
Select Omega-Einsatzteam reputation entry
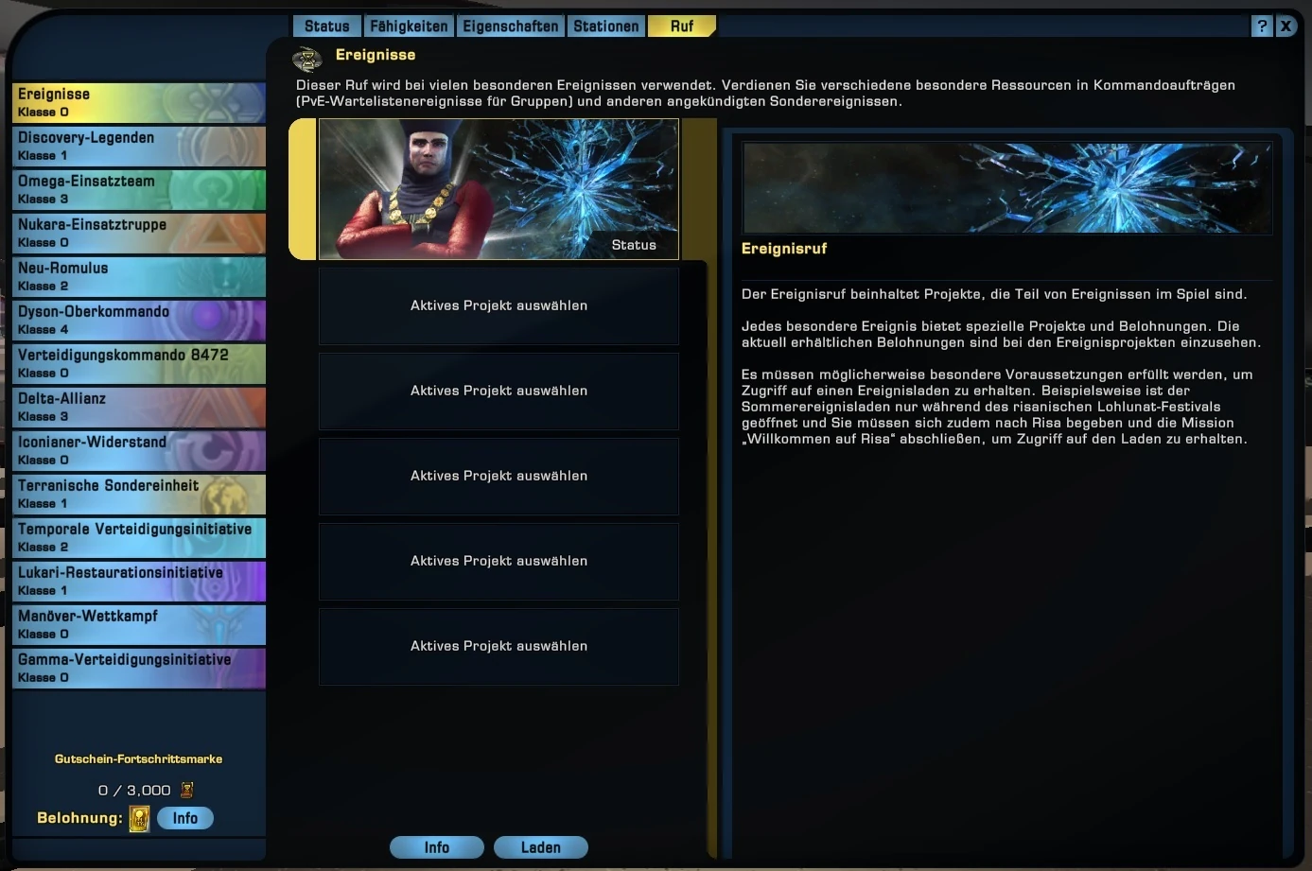[x=139, y=189]
